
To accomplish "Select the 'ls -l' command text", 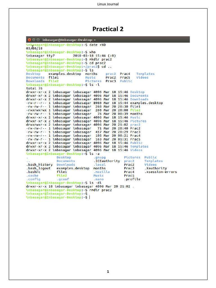I will (94, 85).
